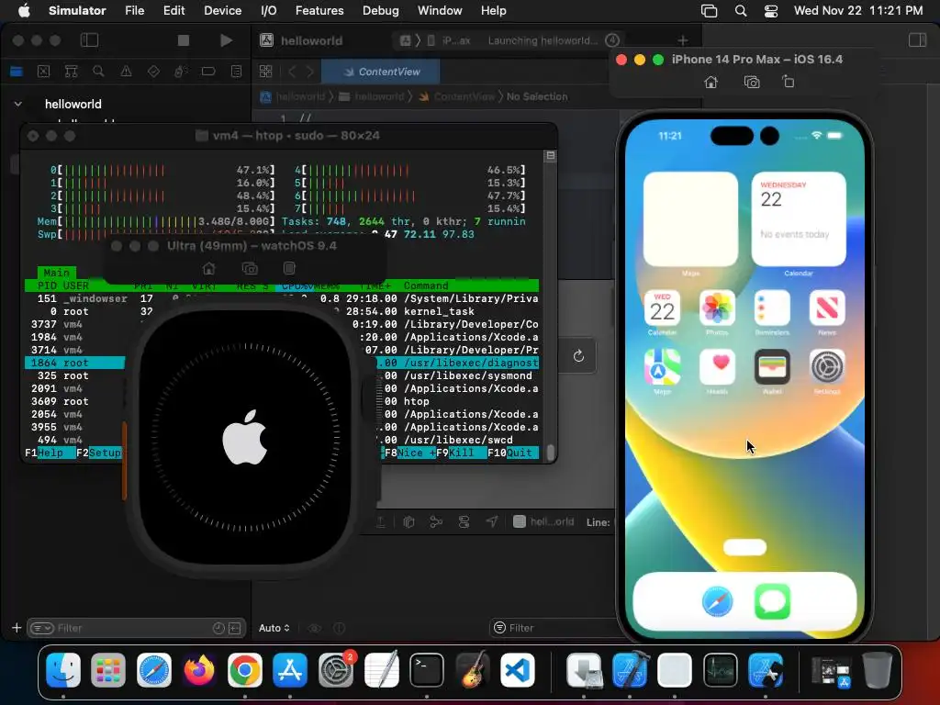Screen dimensions: 940x705
Task: Add new editor tab with plus button
Action: click(x=682, y=40)
